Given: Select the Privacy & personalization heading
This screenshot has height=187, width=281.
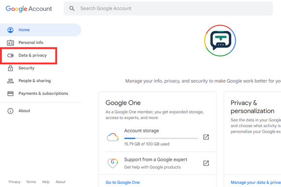Looking at the screenshot, I should pyautogui.click(x=252, y=107).
